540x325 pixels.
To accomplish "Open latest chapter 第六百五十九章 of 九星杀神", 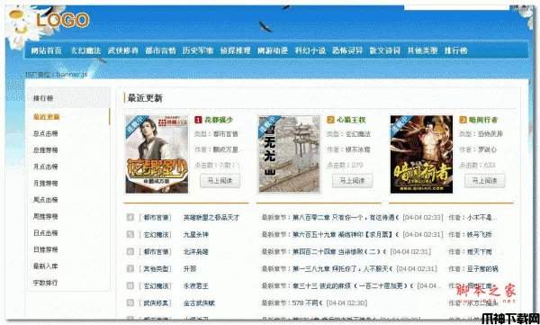I will 346,235.
